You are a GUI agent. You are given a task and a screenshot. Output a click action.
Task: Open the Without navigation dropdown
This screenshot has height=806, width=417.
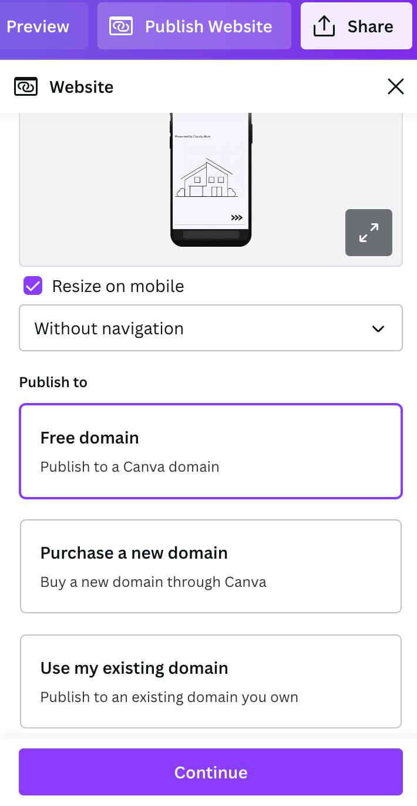point(210,328)
